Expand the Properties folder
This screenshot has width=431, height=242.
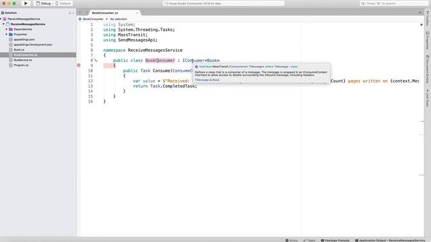pos(7,34)
